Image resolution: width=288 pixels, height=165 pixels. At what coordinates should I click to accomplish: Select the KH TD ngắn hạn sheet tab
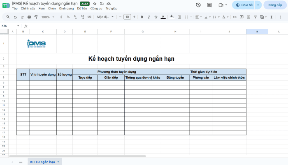pyautogui.click(x=42, y=162)
